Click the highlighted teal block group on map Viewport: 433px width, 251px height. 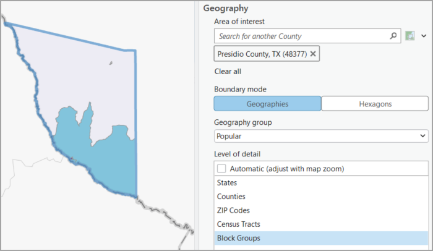[105, 161]
